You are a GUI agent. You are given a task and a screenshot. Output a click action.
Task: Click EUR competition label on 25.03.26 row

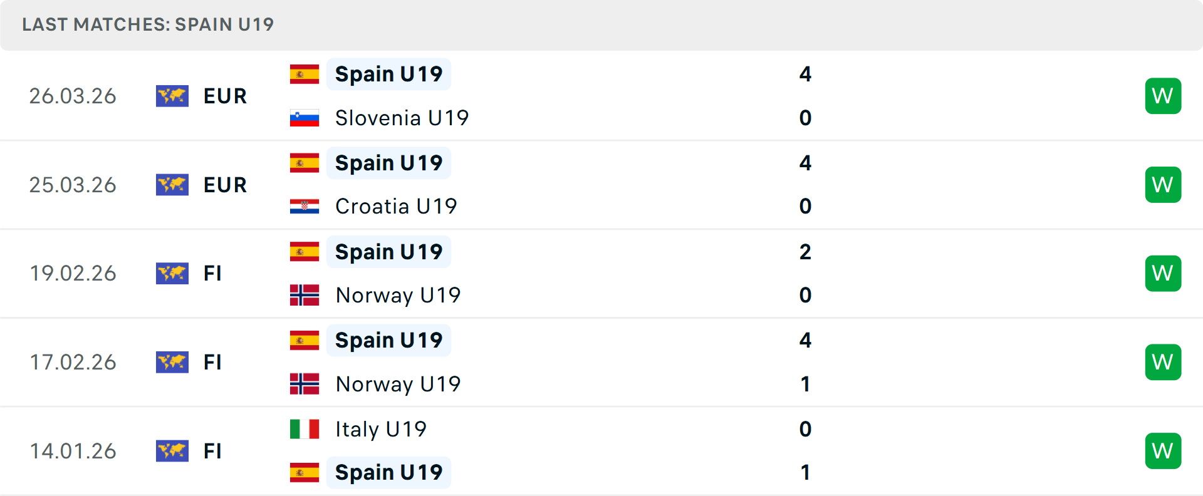225,185
